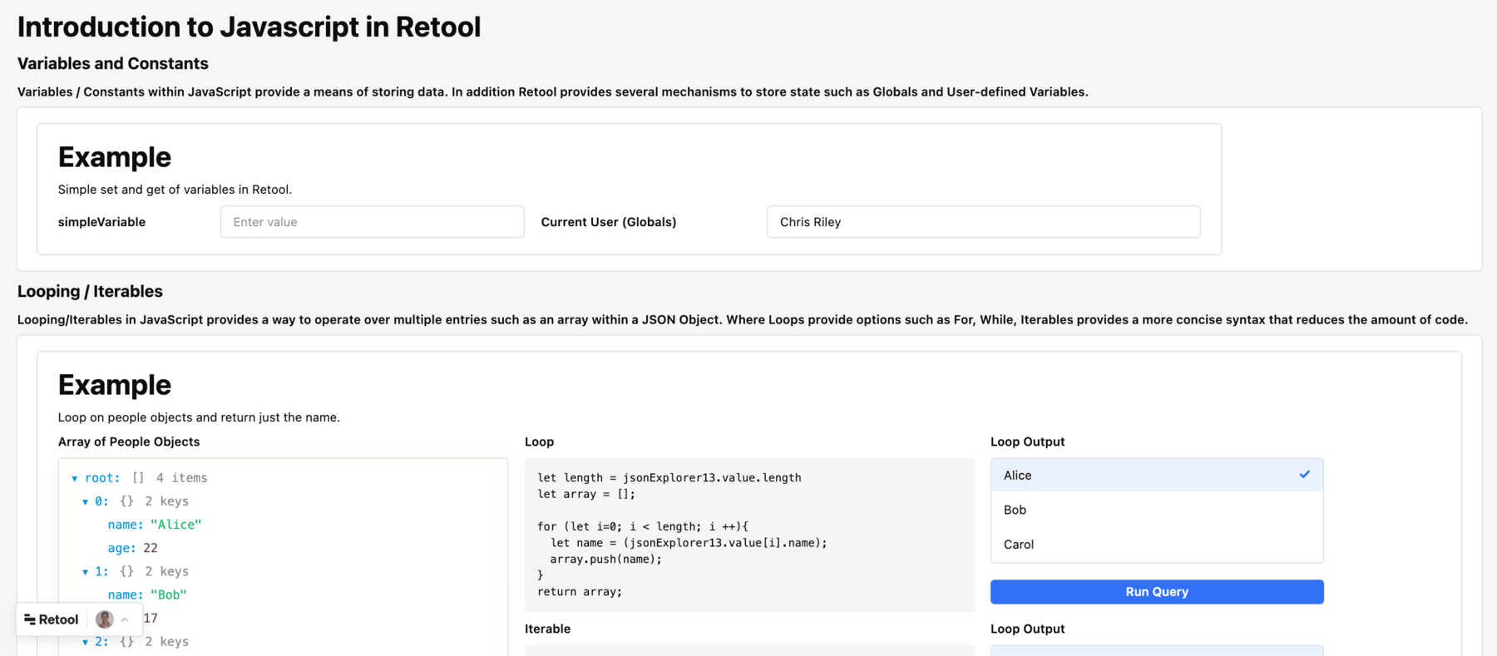Open the user avatar menu
This screenshot has width=1497, height=656.
(x=104, y=619)
